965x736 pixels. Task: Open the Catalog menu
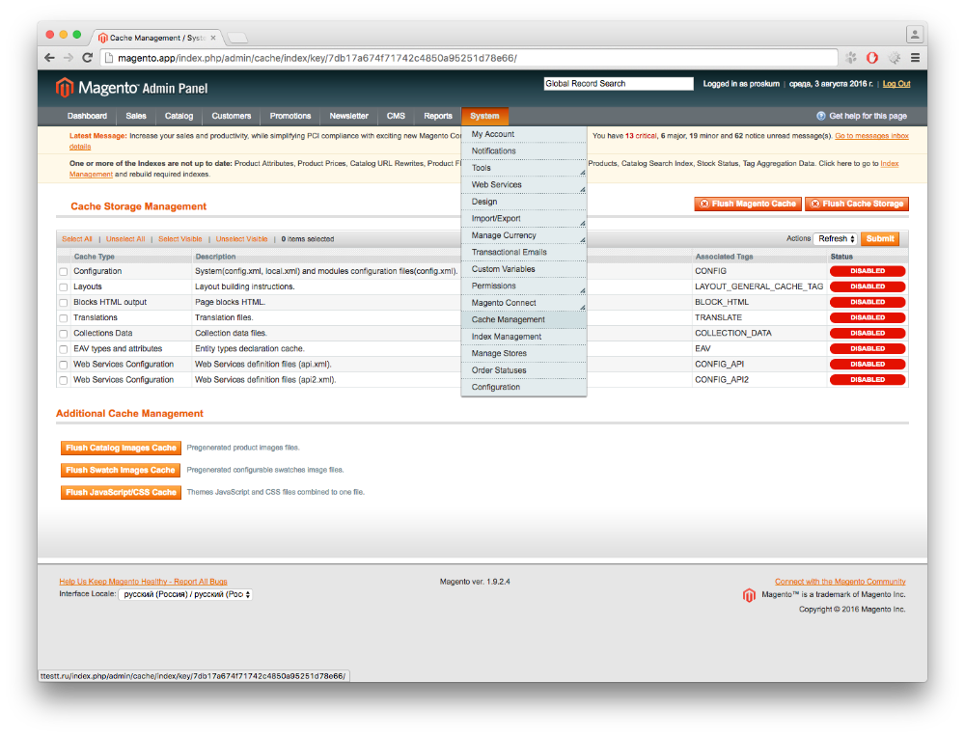179,116
